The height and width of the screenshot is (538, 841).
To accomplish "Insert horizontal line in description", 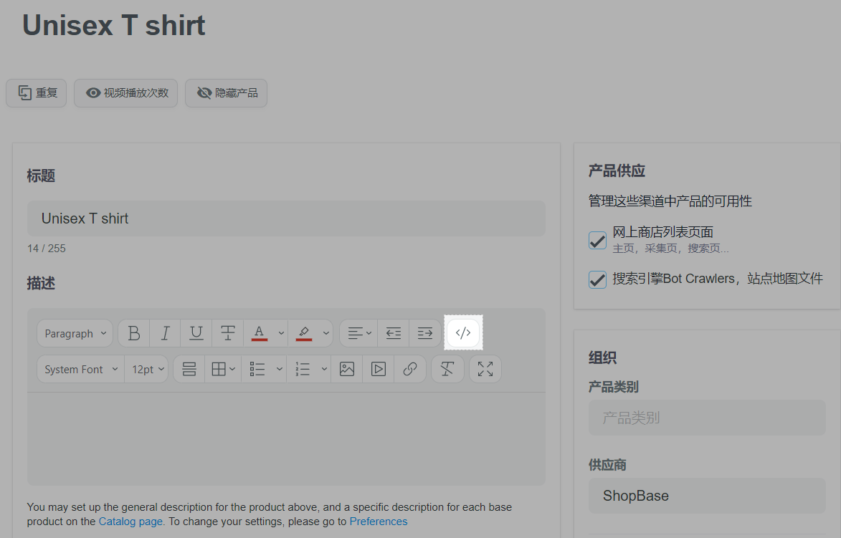I will (189, 369).
